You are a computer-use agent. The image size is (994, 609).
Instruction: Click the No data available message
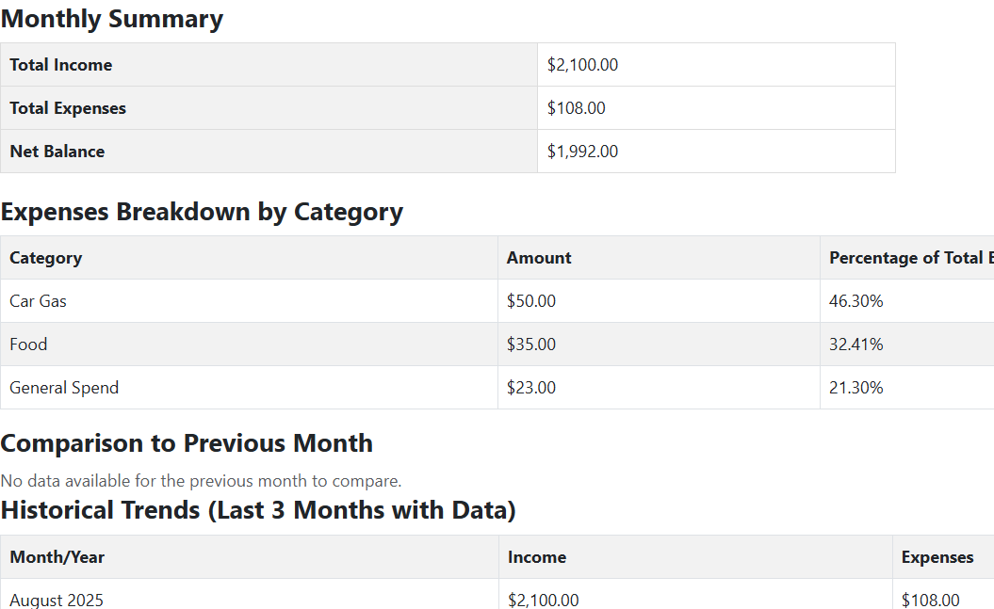click(x=201, y=481)
